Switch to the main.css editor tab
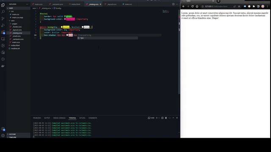Screen dimensions: 271x152 [128, 4]
